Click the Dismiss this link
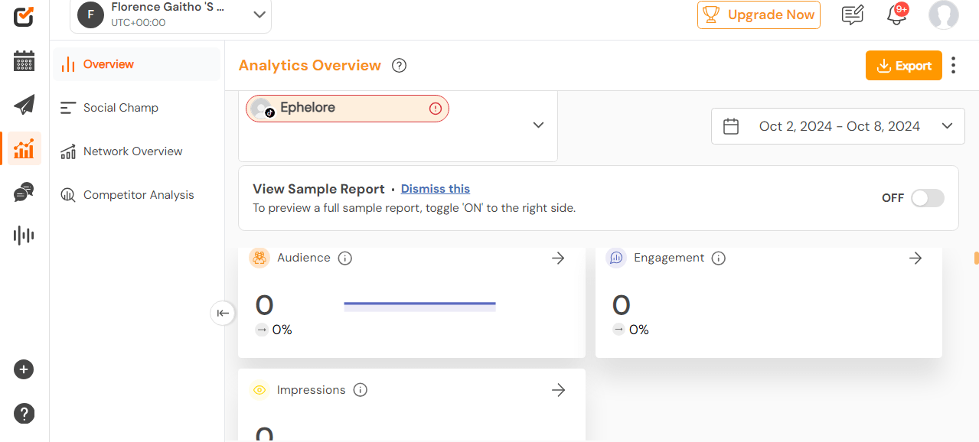Screen dimensions: 979x442 [436, 189]
